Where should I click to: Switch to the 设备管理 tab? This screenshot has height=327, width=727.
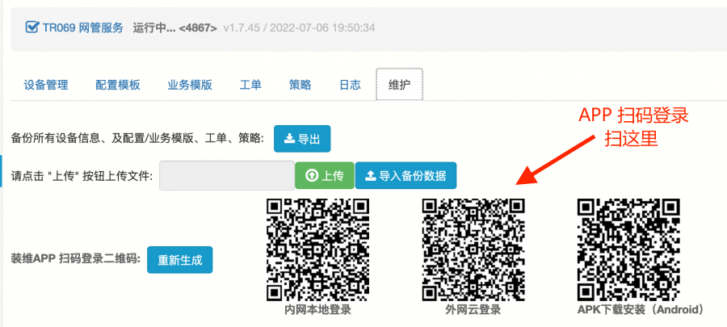pos(46,85)
